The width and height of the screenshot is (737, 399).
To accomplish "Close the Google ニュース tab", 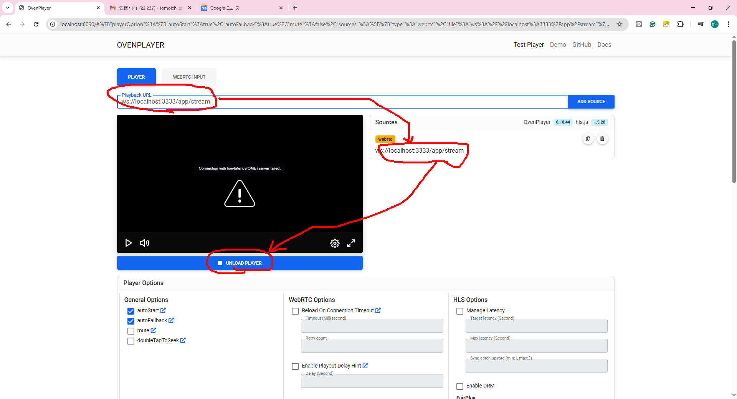I will point(281,8).
